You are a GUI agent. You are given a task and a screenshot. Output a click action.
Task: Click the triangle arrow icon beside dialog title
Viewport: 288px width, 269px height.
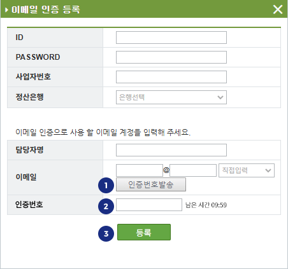pos(6,10)
